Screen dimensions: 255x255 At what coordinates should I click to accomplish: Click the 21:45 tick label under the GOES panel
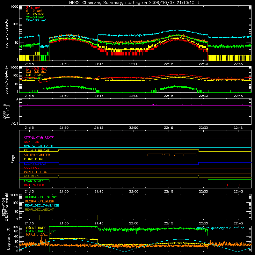pyautogui.click(x=99, y=128)
